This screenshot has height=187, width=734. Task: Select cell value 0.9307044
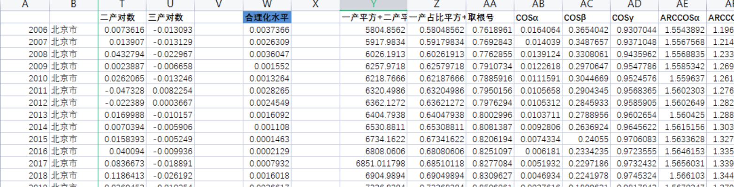(x=635, y=30)
